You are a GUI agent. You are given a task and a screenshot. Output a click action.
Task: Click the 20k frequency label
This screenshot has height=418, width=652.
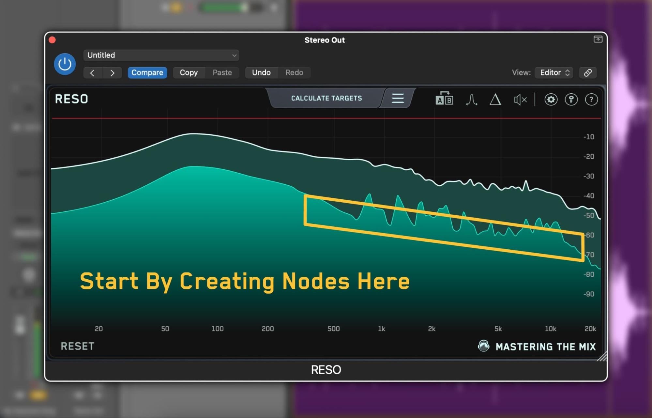tap(590, 329)
